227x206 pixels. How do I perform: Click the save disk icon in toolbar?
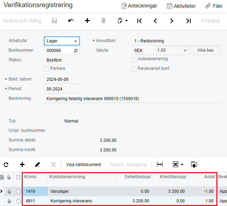pos(54,21)
